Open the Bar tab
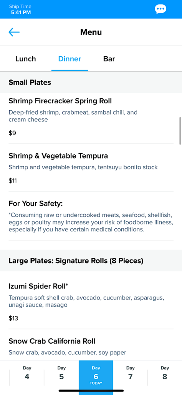Image resolution: width=182 pixels, height=395 pixels. coord(109,59)
